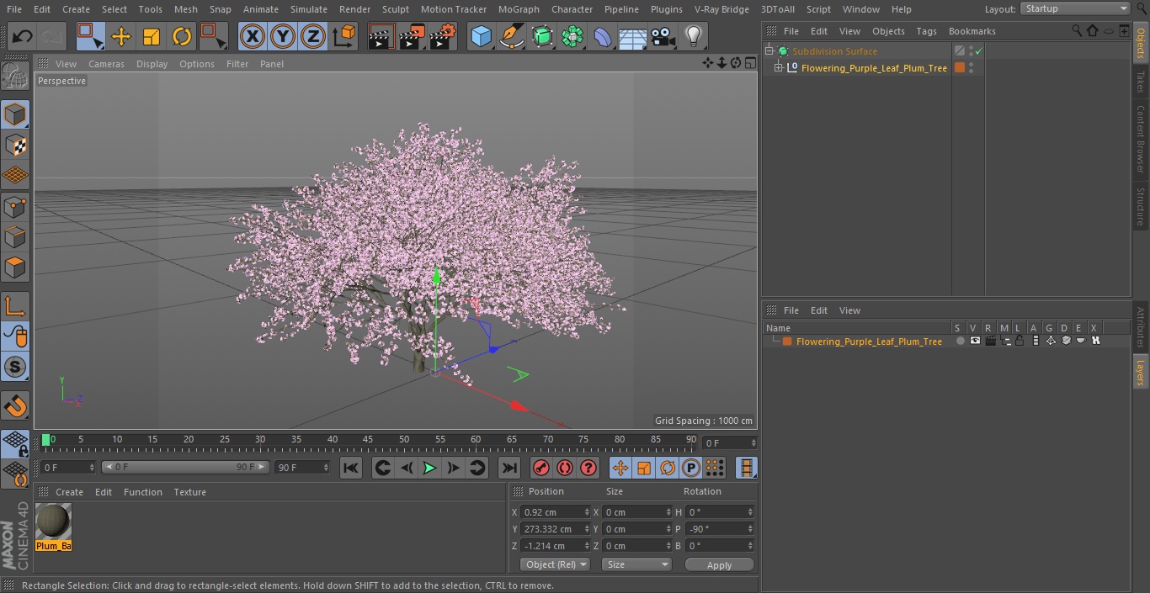The width and height of the screenshot is (1150, 593).
Task: Click the Apply button
Action: tap(719, 564)
